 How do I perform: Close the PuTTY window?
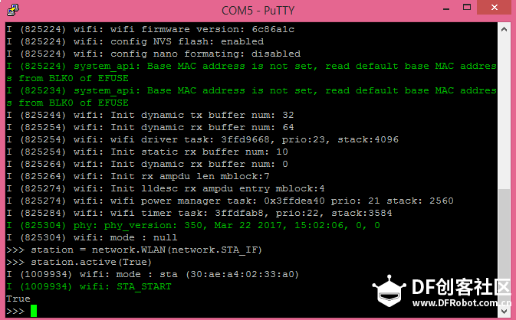pyautogui.click(x=495, y=7)
